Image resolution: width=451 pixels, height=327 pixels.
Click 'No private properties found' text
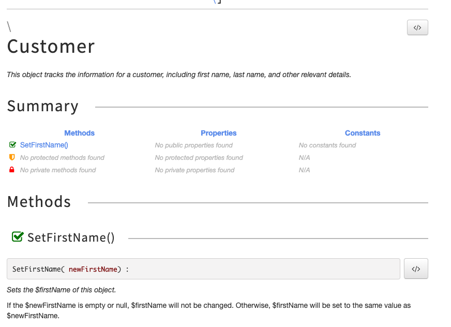[194, 170]
